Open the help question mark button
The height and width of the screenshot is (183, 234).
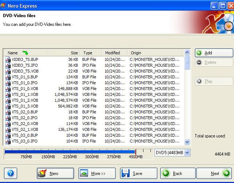tap(11, 173)
